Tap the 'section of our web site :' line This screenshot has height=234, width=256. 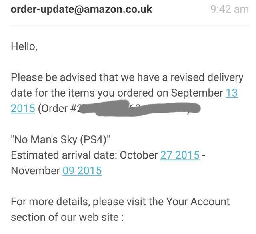tap(68, 217)
